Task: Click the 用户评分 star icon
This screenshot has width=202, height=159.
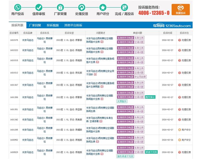Action: tap(103, 7)
